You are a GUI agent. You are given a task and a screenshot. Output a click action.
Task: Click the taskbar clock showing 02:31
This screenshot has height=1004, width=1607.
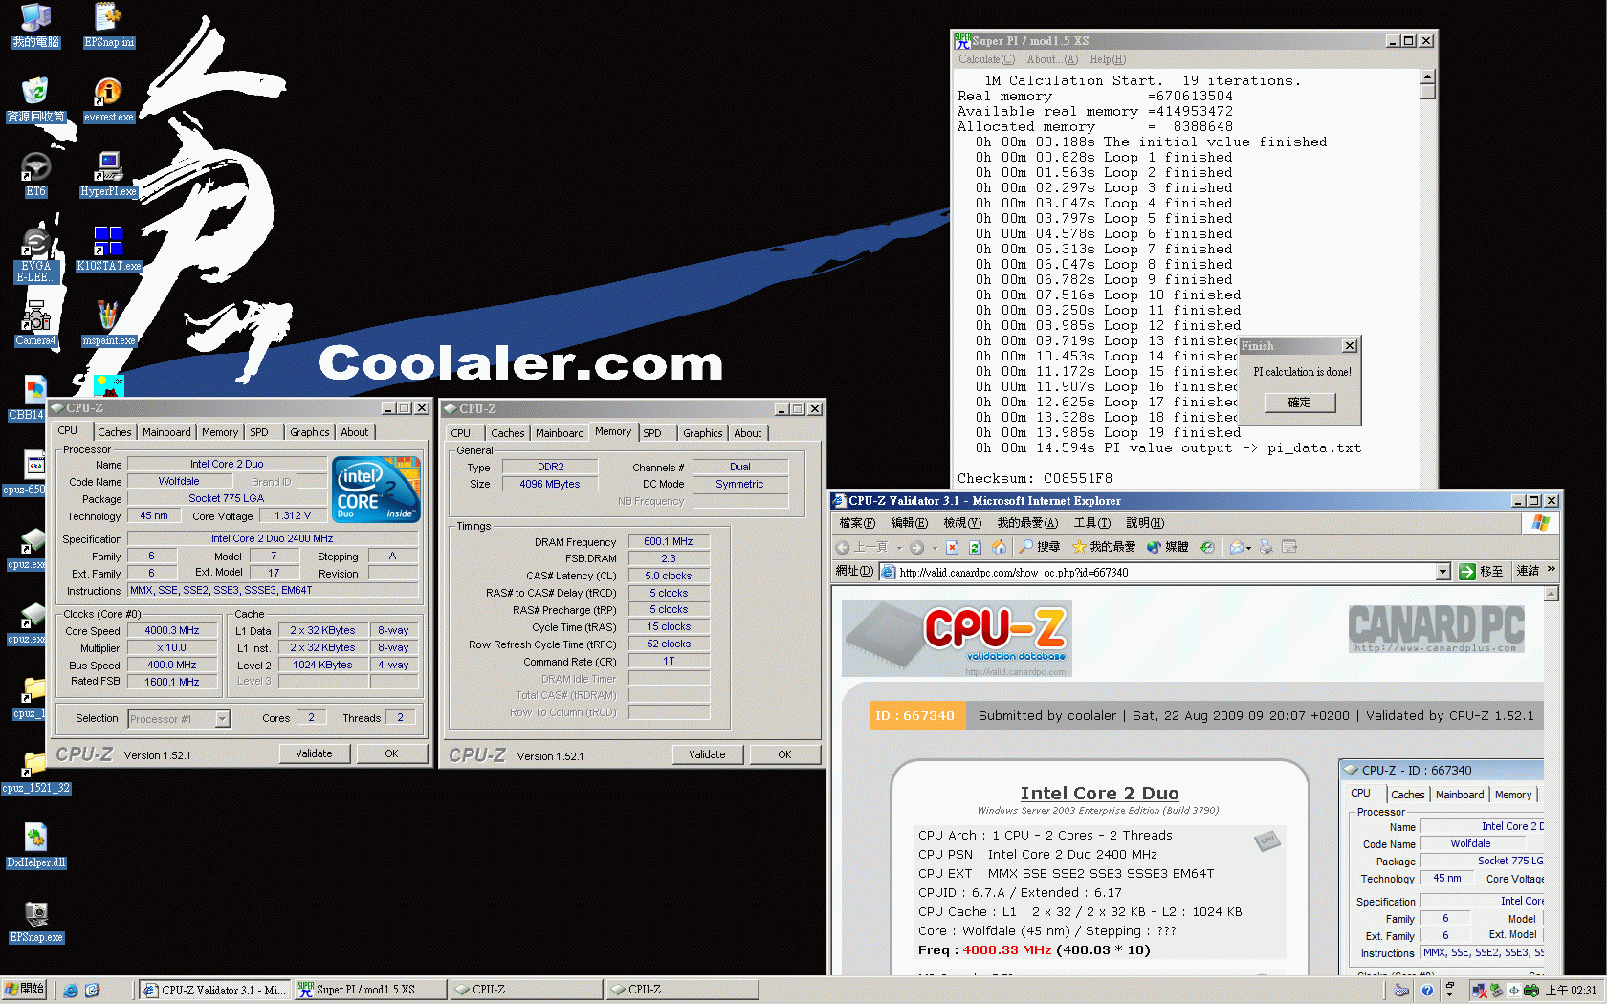click(x=1571, y=991)
